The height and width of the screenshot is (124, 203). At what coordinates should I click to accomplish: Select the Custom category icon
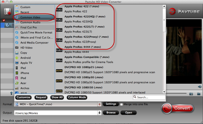pos(17,7)
